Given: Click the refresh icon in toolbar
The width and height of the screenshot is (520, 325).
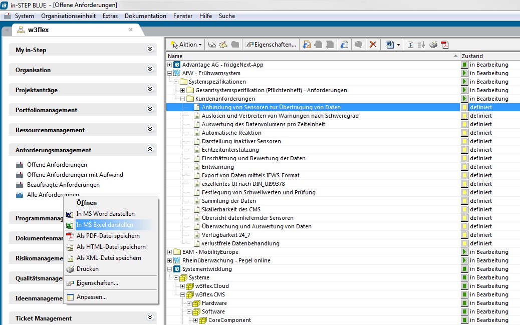Looking at the screenshot, I should pos(411,45).
